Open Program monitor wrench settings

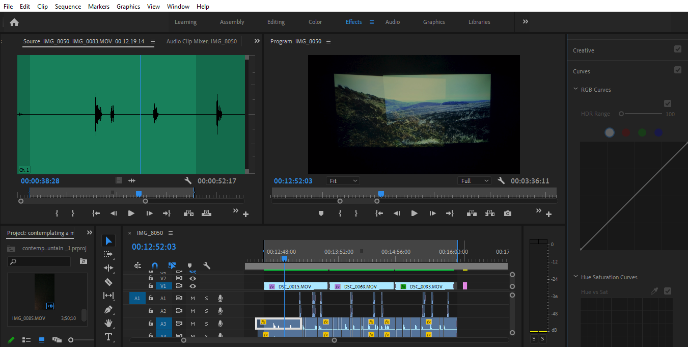coord(501,181)
